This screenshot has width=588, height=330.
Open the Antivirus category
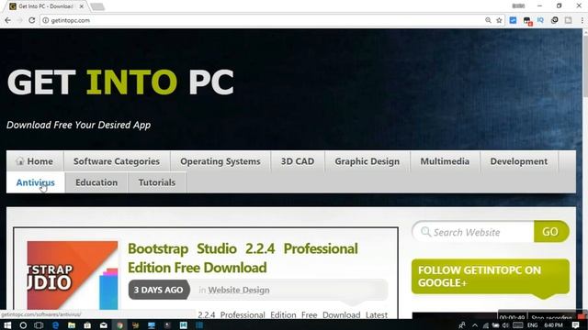35,182
